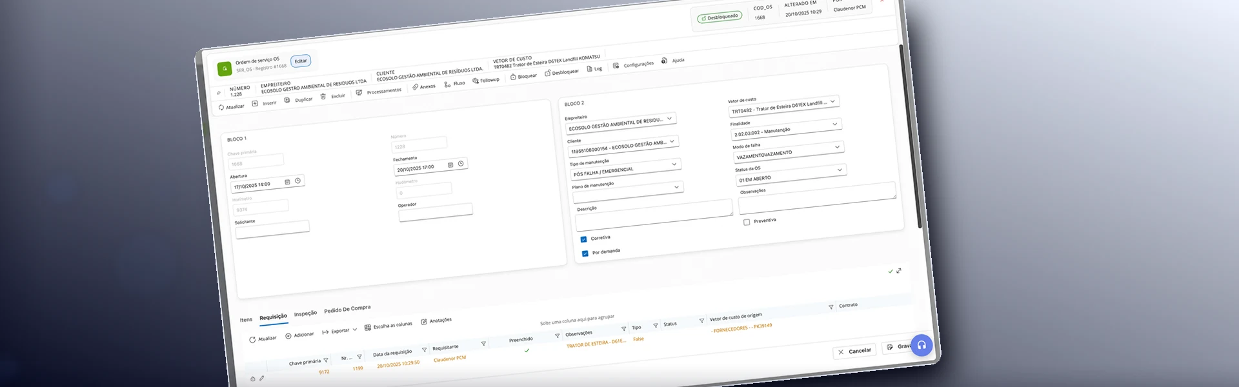The height and width of the screenshot is (387, 1239).
Task: Open clock picker for Fechamento time
Action: [x=461, y=163]
